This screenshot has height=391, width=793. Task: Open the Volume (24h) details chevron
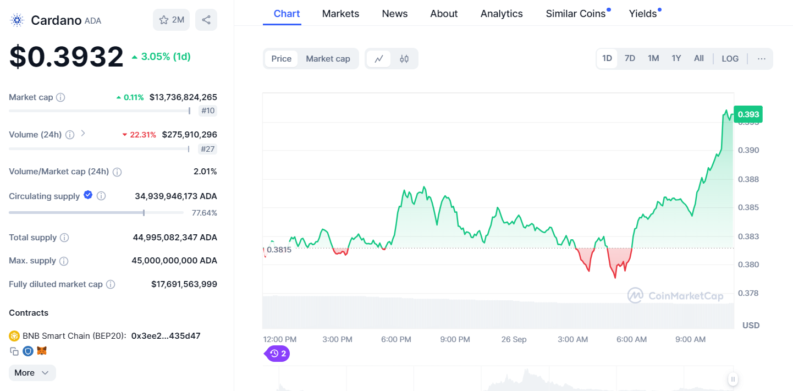[82, 133]
